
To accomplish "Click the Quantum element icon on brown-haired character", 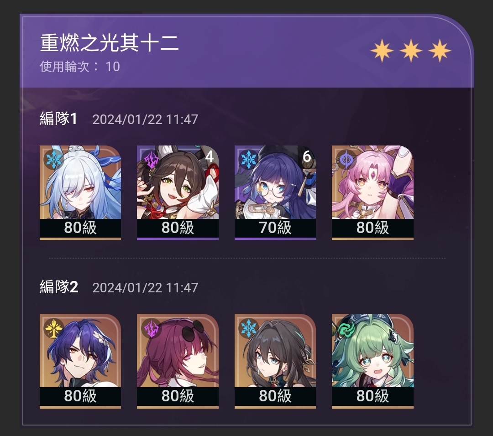I will click(x=151, y=159).
